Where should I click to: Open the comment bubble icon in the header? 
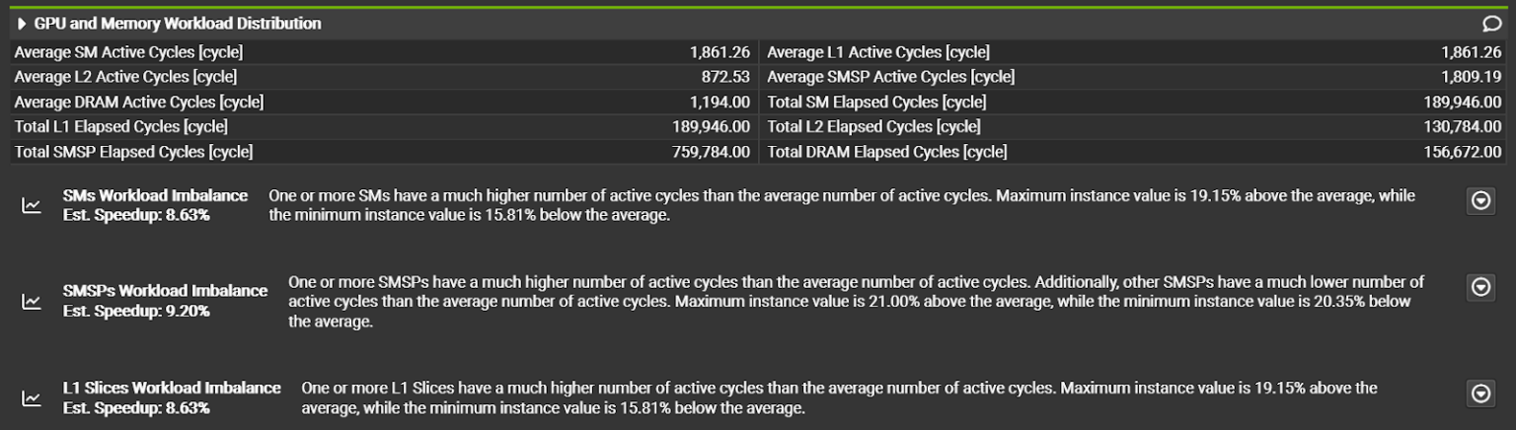point(1490,24)
